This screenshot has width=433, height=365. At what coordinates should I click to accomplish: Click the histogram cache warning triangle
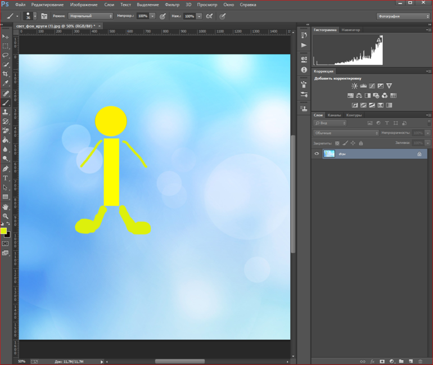pyautogui.click(x=379, y=40)
